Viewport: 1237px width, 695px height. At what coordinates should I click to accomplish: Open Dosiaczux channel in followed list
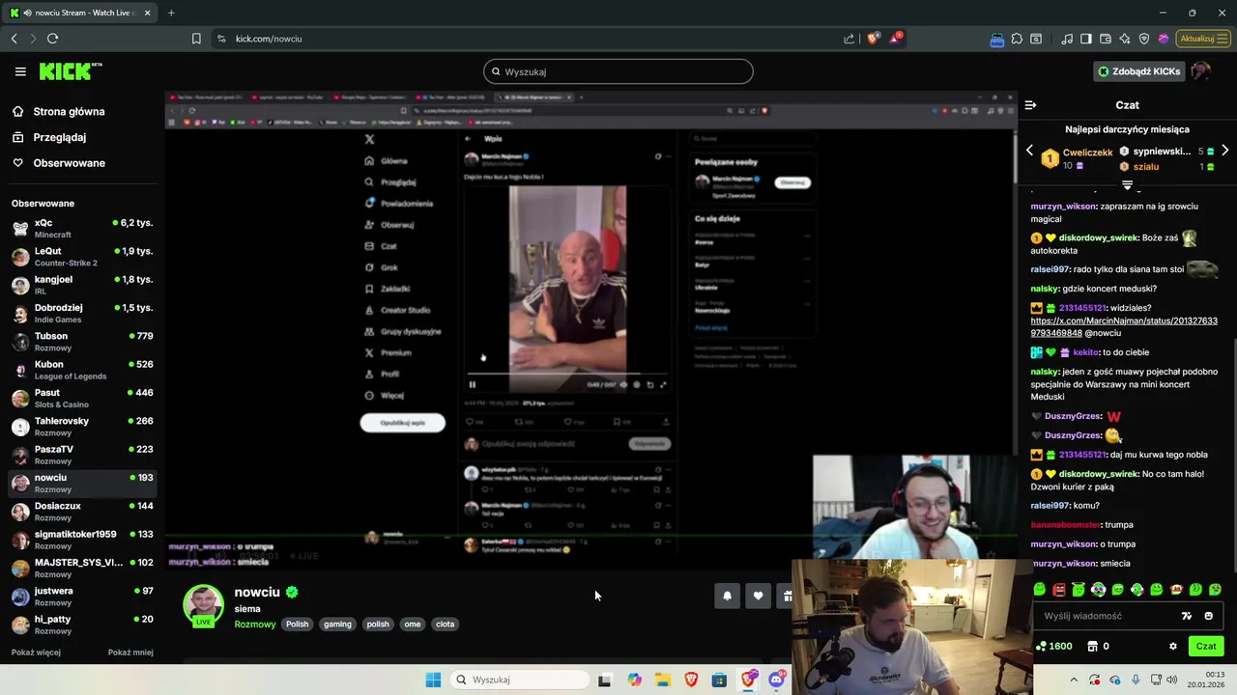coord(81,512)
